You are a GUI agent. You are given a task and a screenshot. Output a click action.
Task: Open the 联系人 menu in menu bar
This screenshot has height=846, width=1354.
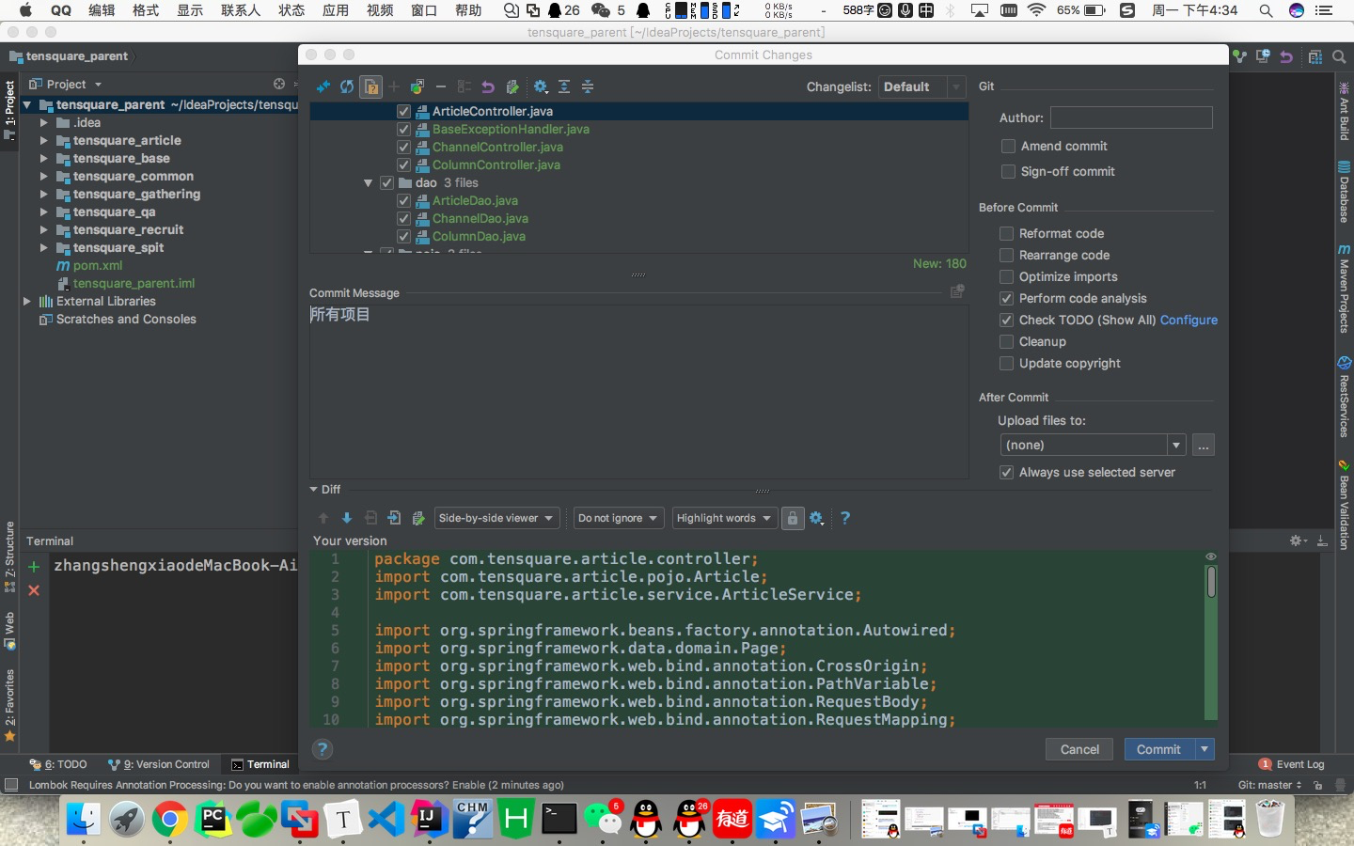[x=241, y=10]
